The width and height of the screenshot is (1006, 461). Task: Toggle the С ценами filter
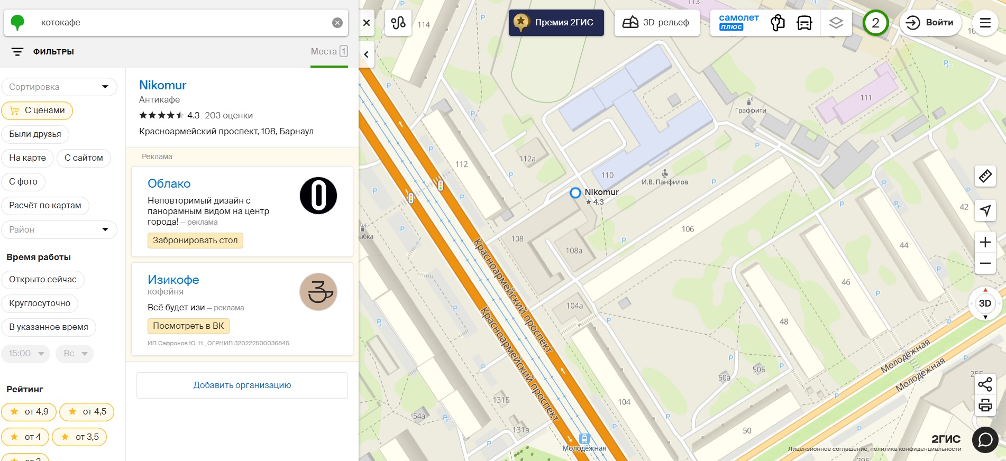pos(37,110)
